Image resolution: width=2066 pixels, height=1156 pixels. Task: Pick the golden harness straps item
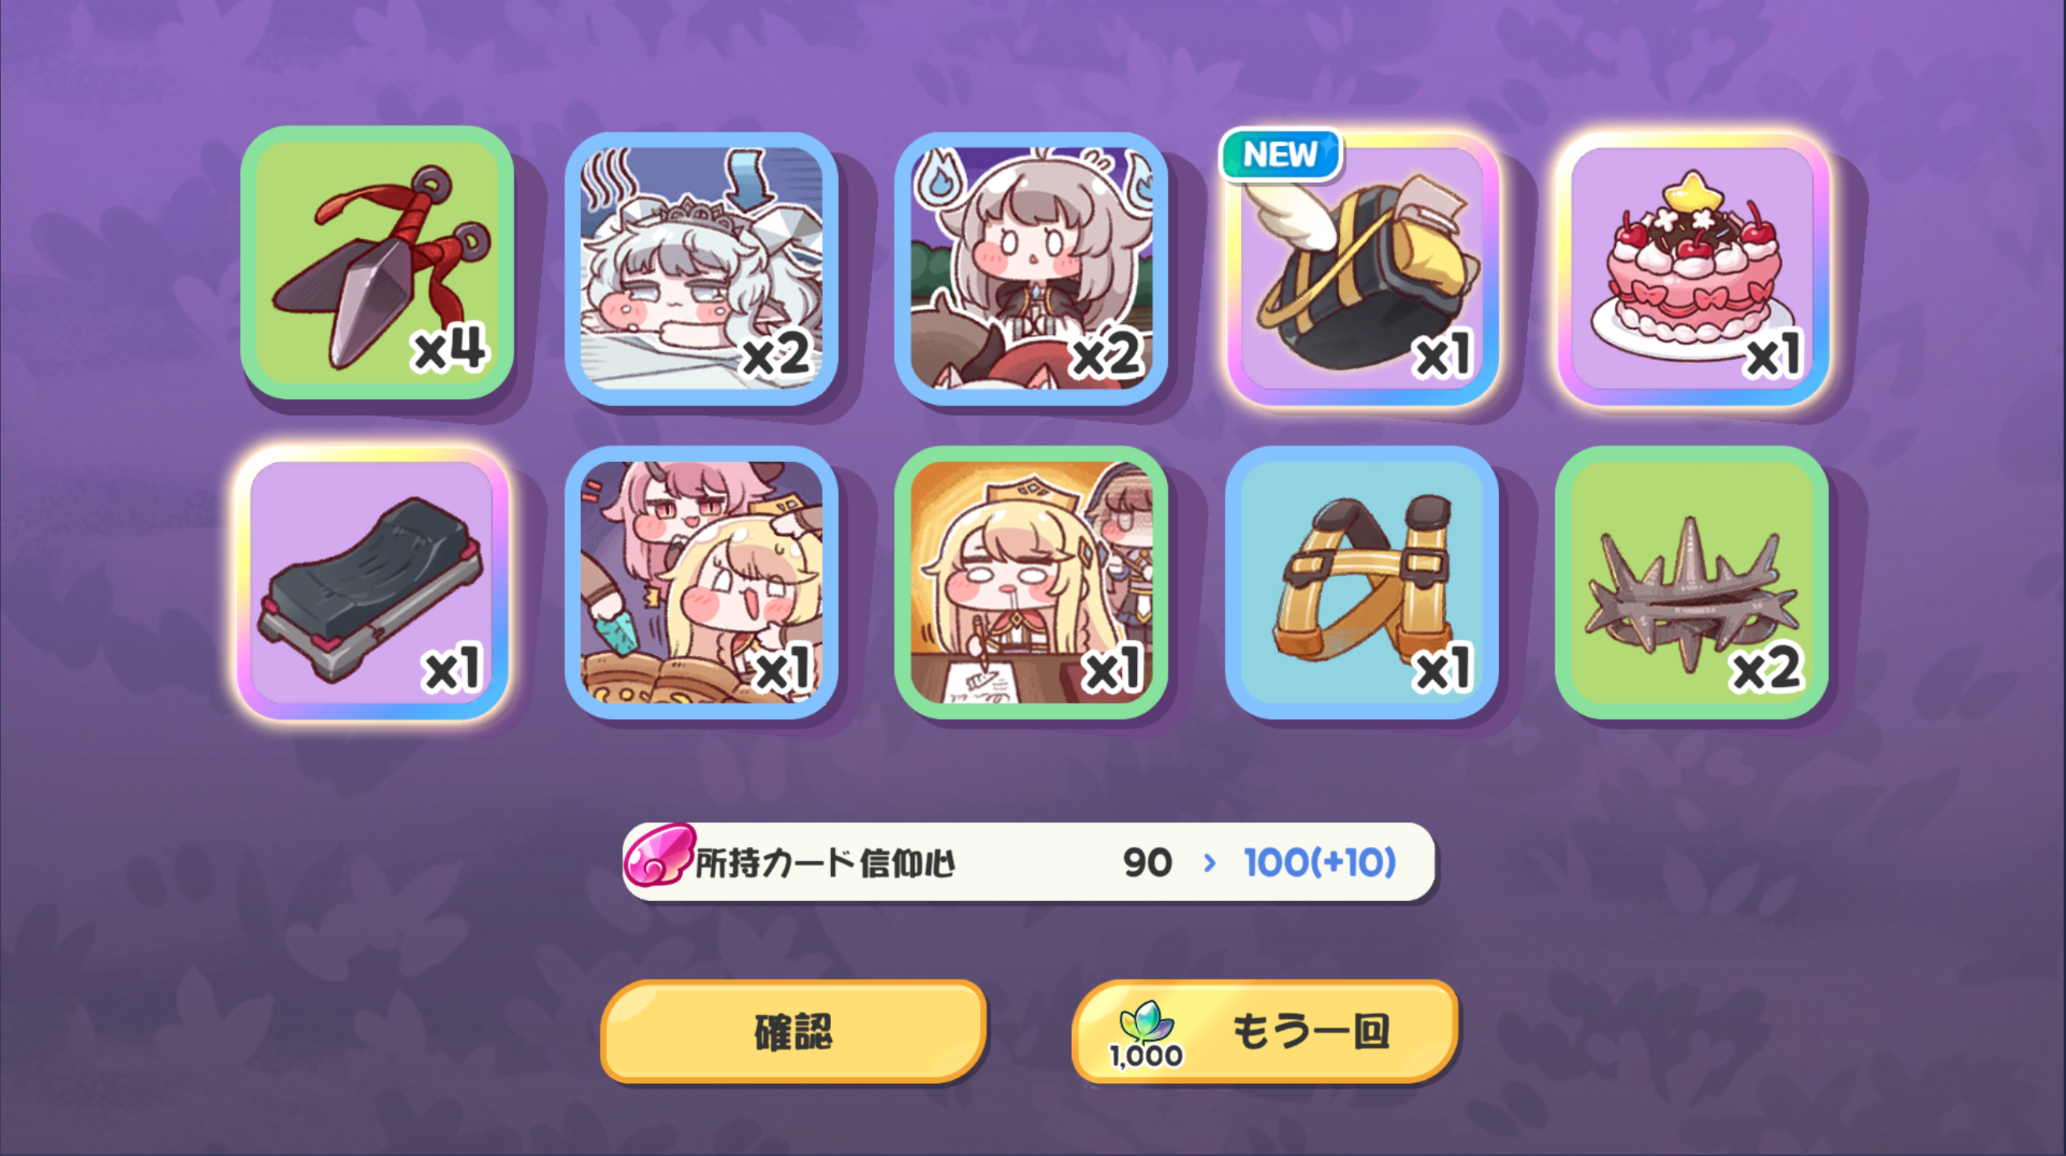[x=1363, y=583]
